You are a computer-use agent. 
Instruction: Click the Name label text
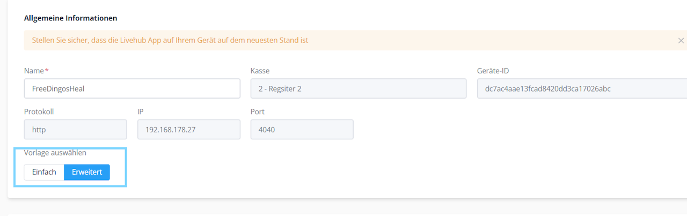[x=34, y=71]
